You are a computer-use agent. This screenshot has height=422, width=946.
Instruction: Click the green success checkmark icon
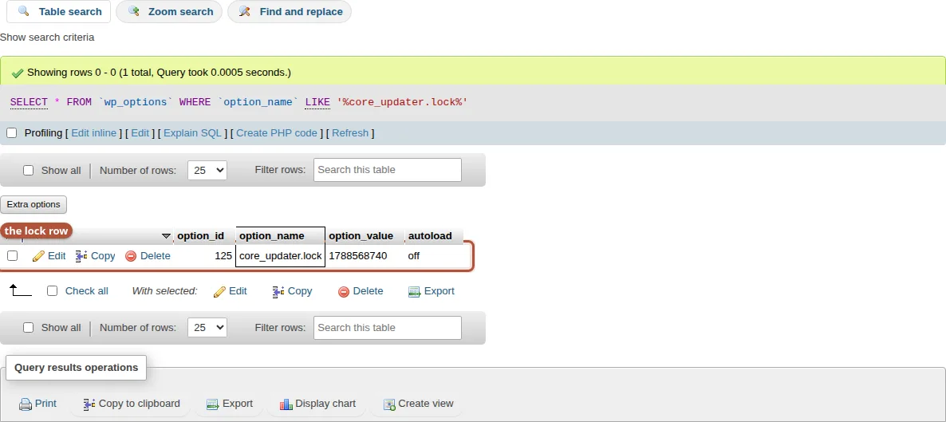[x=18, y=73]
